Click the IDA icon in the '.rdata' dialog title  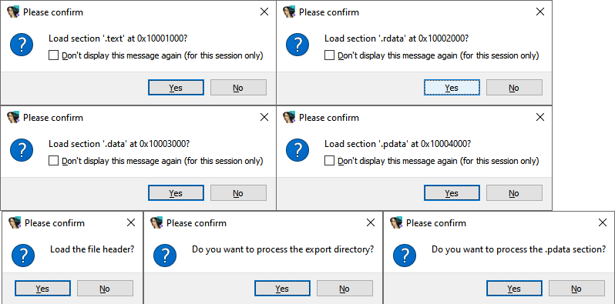coord(289,12)
